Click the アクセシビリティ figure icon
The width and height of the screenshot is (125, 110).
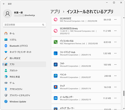pyautogui.click(x=6, y=89)
